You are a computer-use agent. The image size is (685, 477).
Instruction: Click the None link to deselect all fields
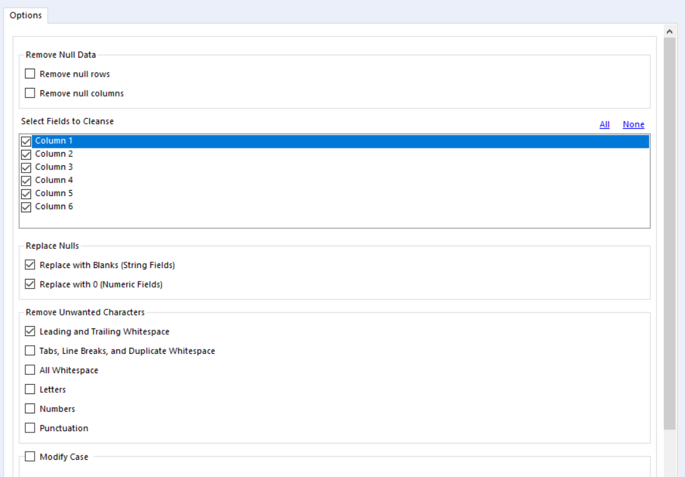tap(633, 124)
